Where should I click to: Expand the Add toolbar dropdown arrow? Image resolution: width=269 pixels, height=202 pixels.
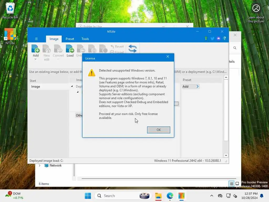[35, 59]
